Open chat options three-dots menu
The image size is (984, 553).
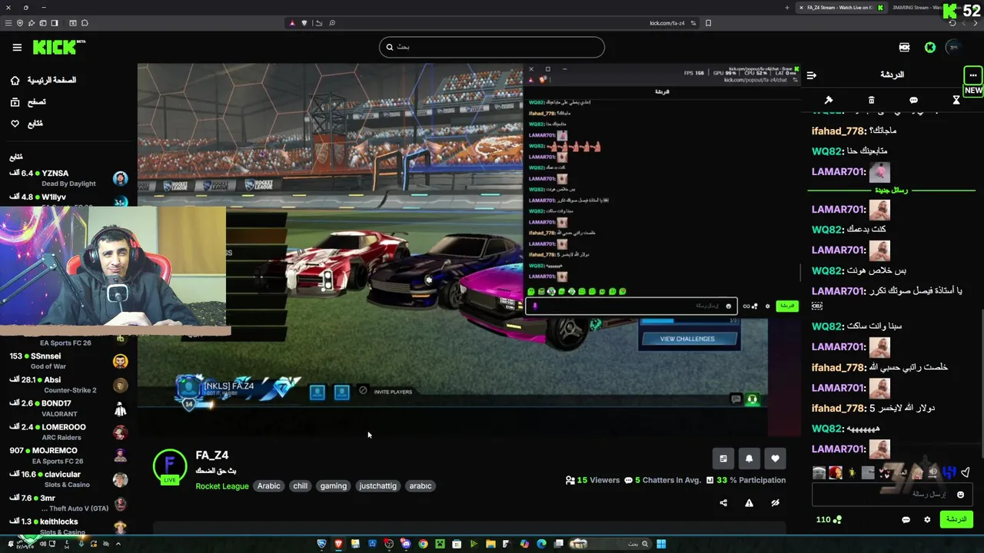click(972, 75)
